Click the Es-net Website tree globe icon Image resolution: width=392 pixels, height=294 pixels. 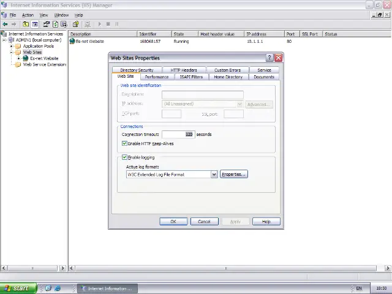click(26, 59)
